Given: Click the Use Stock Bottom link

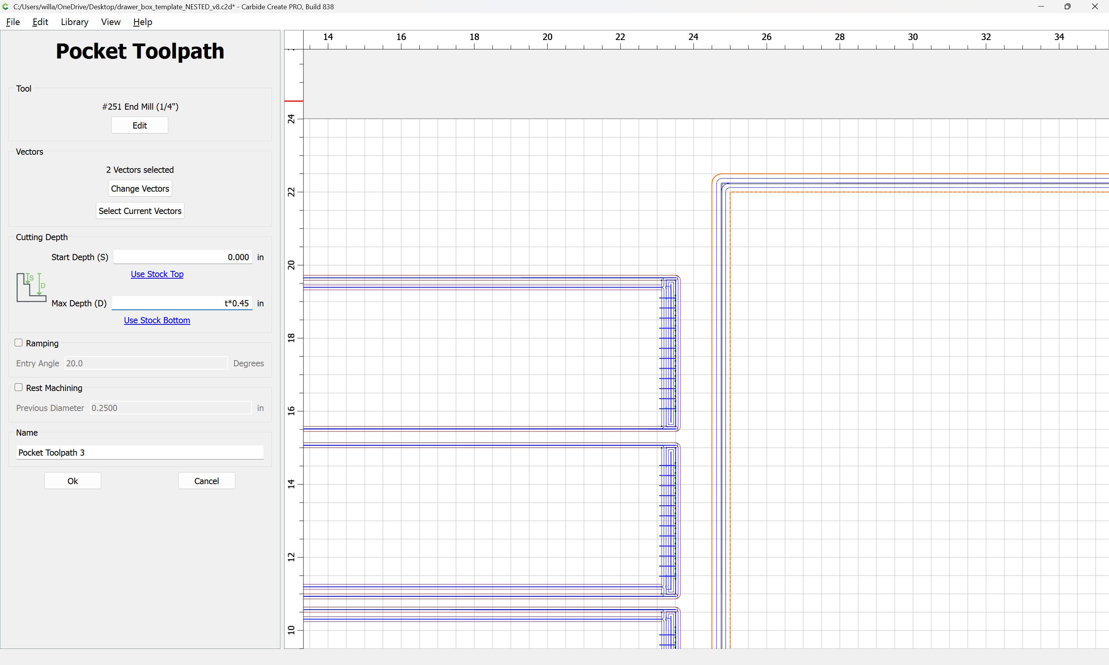Looking at the screenshot, I should tap(157, 321).
